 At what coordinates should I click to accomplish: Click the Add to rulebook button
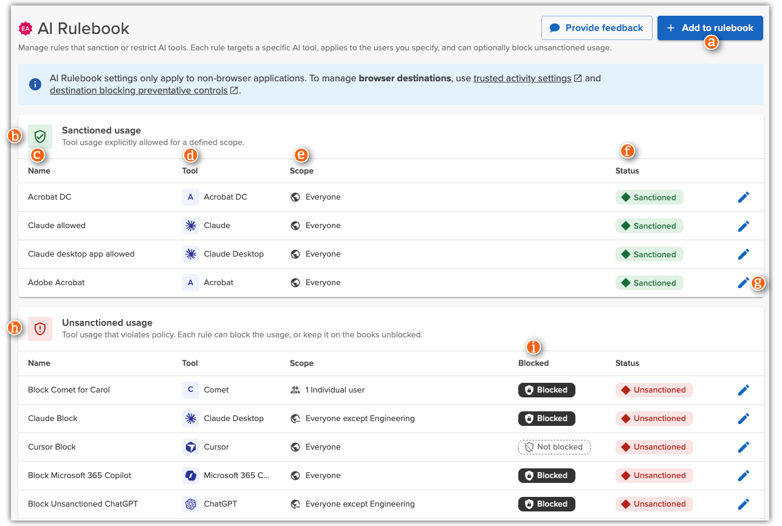click(x=710, y=28)
